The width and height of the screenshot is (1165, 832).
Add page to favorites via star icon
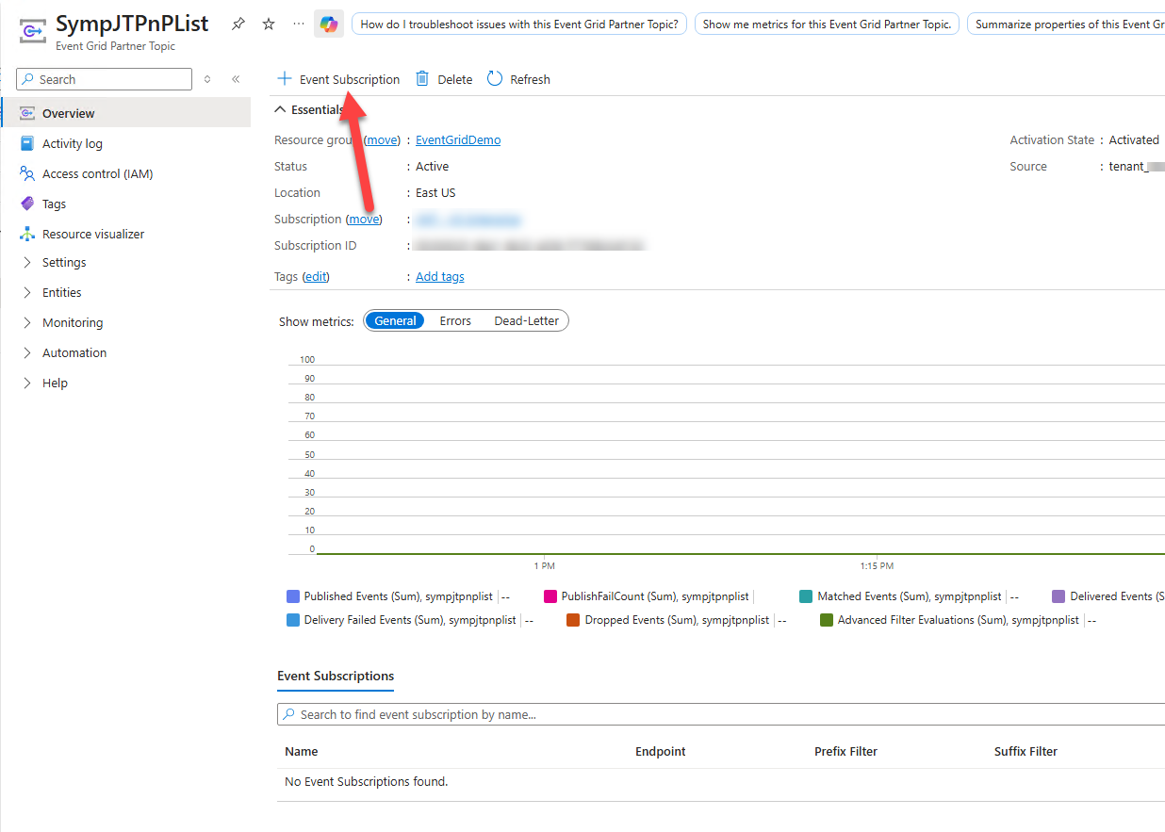tap(269, 24)
